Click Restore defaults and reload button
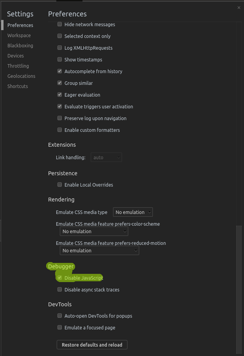The height and width of the screenshot is (356, 244). pyautogui.click(x=92, y=345)
